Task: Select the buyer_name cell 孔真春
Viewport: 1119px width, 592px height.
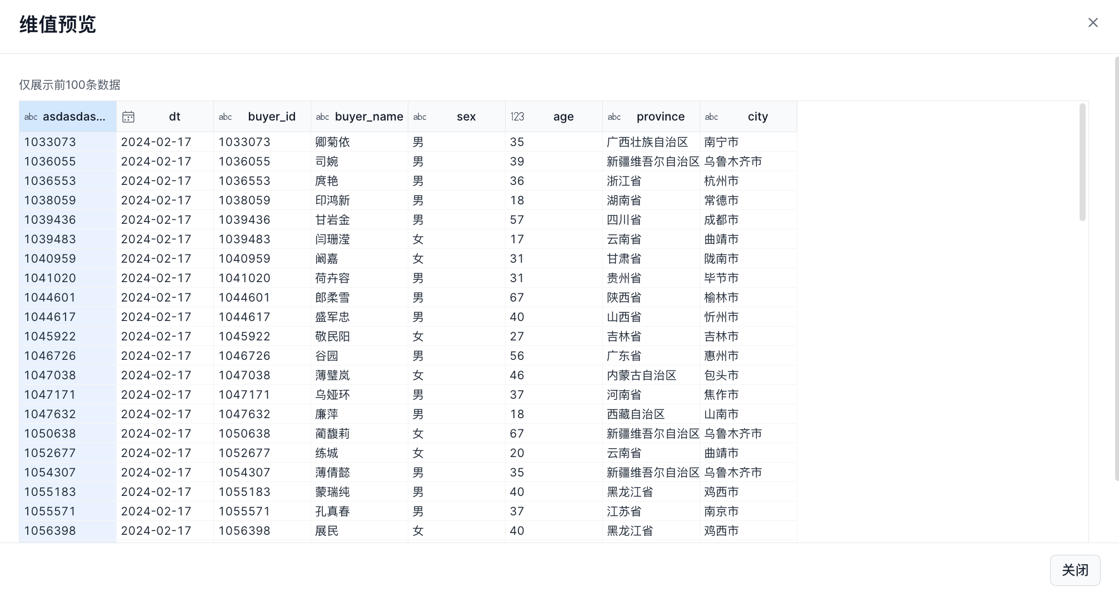Action: tap(332, 511)
